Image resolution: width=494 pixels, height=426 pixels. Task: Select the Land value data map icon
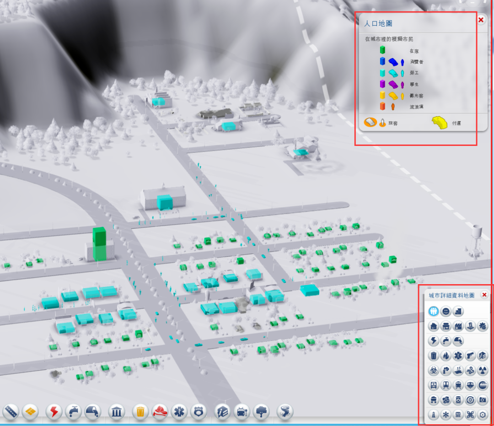pos(458,311)
